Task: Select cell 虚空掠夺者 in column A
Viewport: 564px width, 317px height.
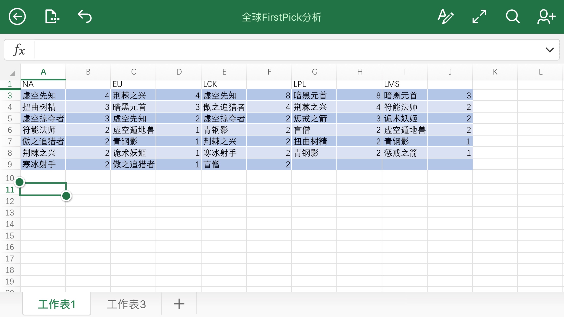Action: pyautogui.click(x=43, y=118)
